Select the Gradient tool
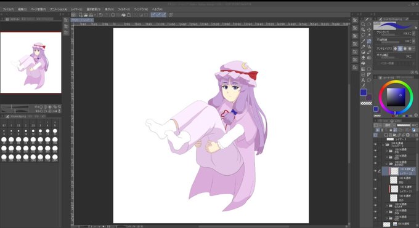 pos(363,69)
